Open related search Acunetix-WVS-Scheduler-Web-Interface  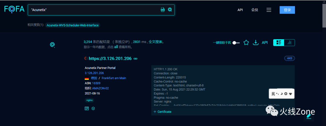[x=72, y=25]
